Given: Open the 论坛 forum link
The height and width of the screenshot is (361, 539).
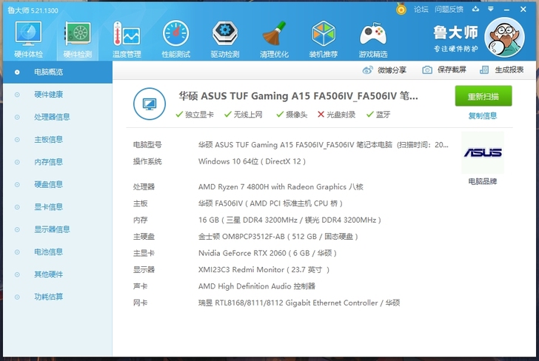Looking at the screenshot, I should [x=421, y=10].
